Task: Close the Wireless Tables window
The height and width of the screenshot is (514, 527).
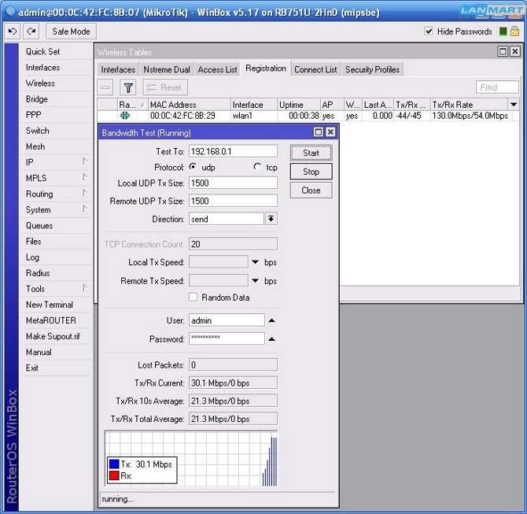Action: click(x=515, y=51)
